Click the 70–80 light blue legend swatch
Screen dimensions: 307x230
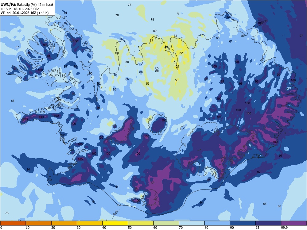pyautogui.click(x=192, y=223)
